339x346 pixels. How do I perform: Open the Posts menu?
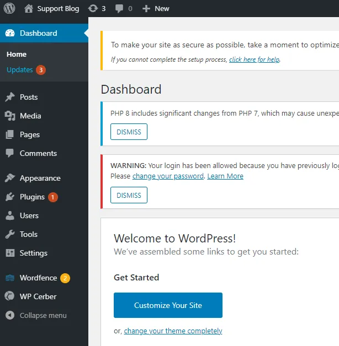tap(29, 97)
